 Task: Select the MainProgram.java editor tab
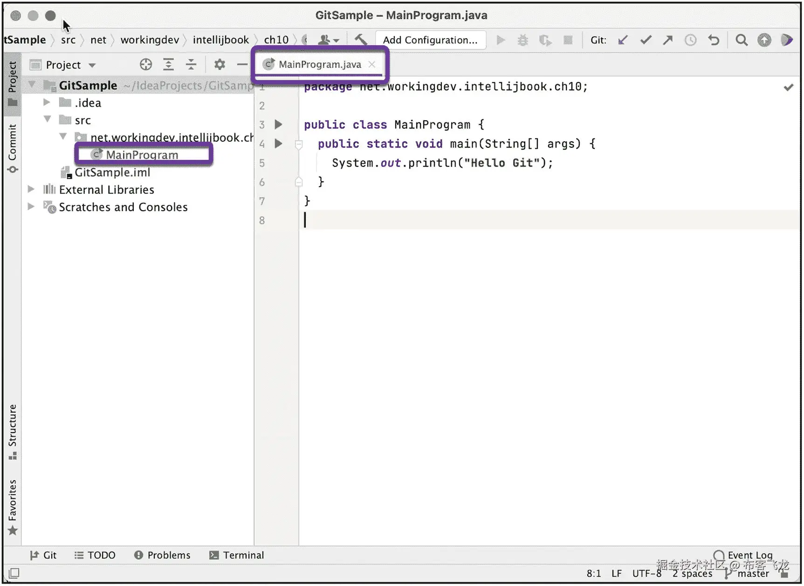[320, 64]
